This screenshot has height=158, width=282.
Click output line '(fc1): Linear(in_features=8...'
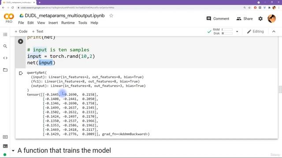85,81
